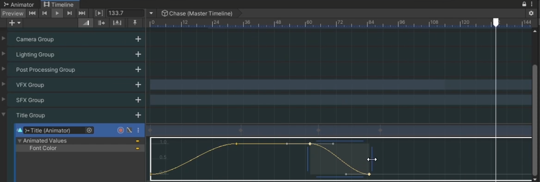Select the VFX Group clip bar

click(x=341, y=84)
